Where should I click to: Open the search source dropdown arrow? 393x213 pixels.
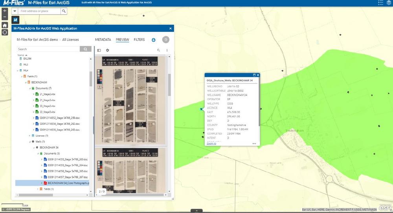coord(15,11)
